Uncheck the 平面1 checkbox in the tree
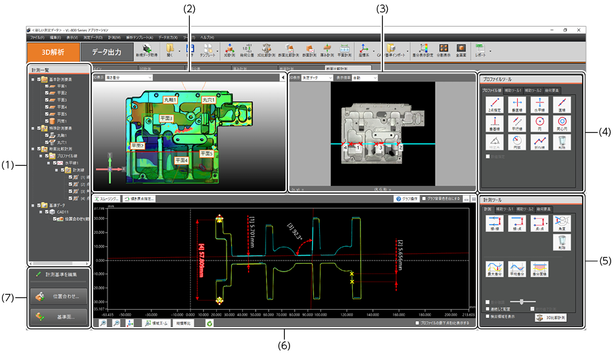Screen dimensions: 615x355 coord(45,86)
